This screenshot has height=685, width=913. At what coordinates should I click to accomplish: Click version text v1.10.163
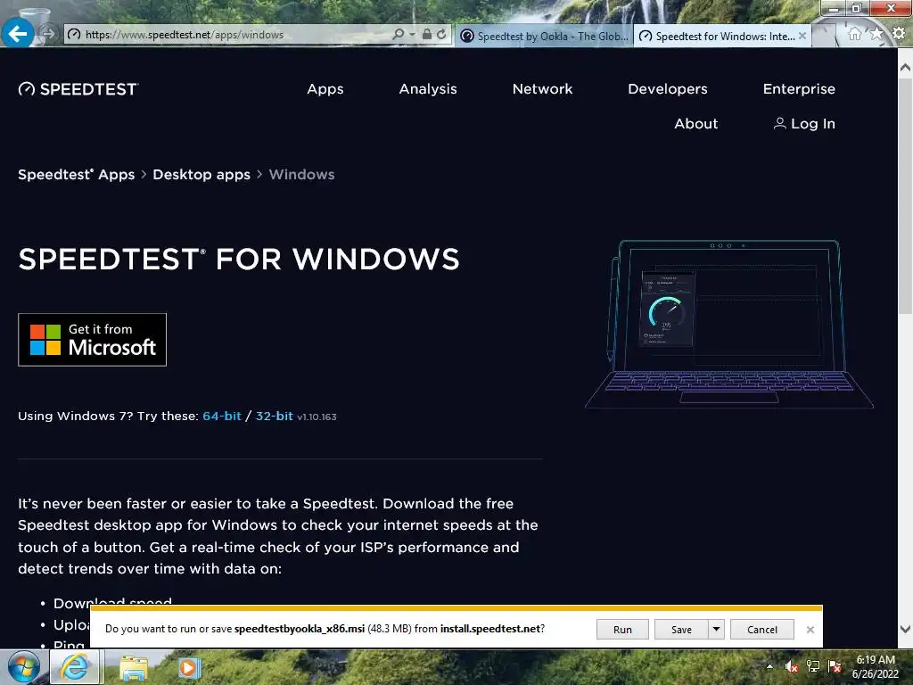tap(317, 417)
